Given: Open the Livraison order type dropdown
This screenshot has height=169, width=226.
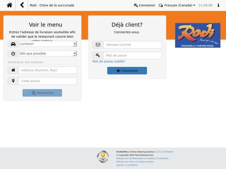Looking at the screenshot, I should [x=47, y=44].
